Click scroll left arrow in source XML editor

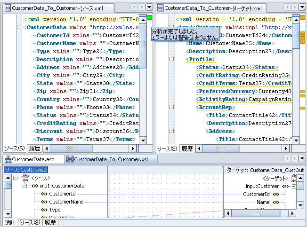tap(47, 149)
